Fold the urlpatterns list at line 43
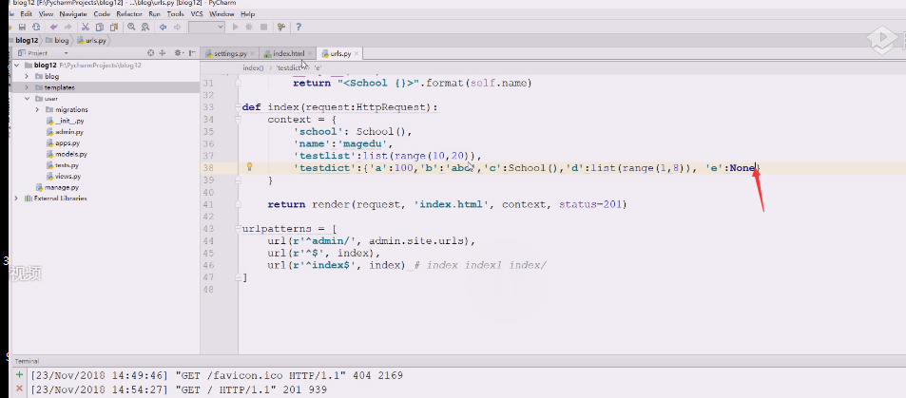The width and height of the screenshot is (906, 398). coord(238,229)
